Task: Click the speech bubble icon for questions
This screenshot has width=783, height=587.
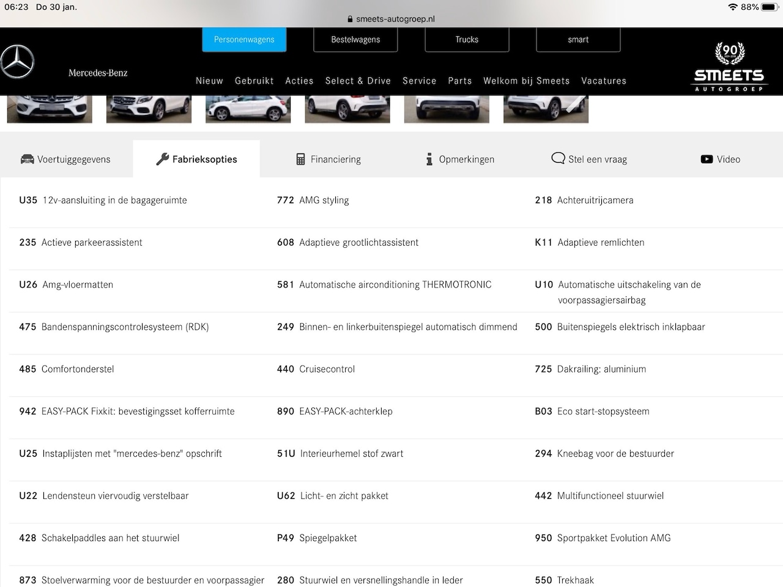Action: pos(558,158)
